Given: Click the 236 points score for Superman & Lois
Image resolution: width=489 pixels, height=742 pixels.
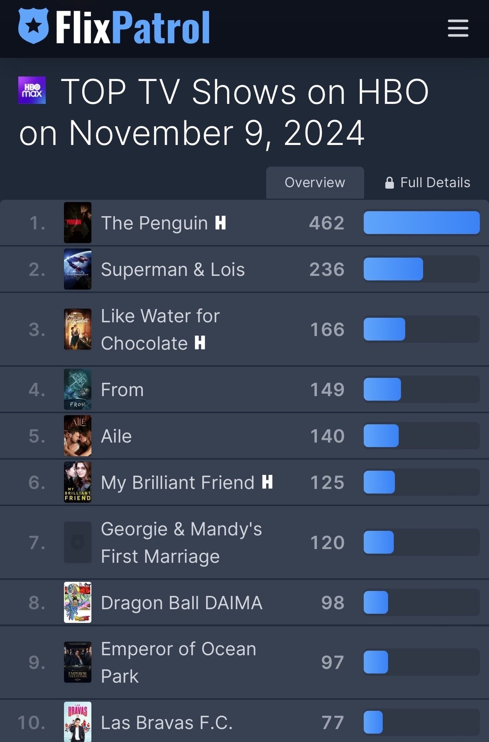Looking at the screenshot, I should 327,269.
